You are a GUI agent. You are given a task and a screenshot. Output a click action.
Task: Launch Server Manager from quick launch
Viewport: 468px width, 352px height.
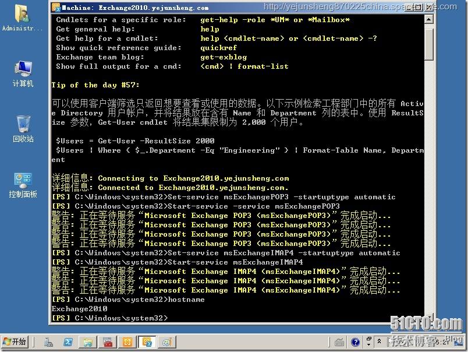click(48, 342)
